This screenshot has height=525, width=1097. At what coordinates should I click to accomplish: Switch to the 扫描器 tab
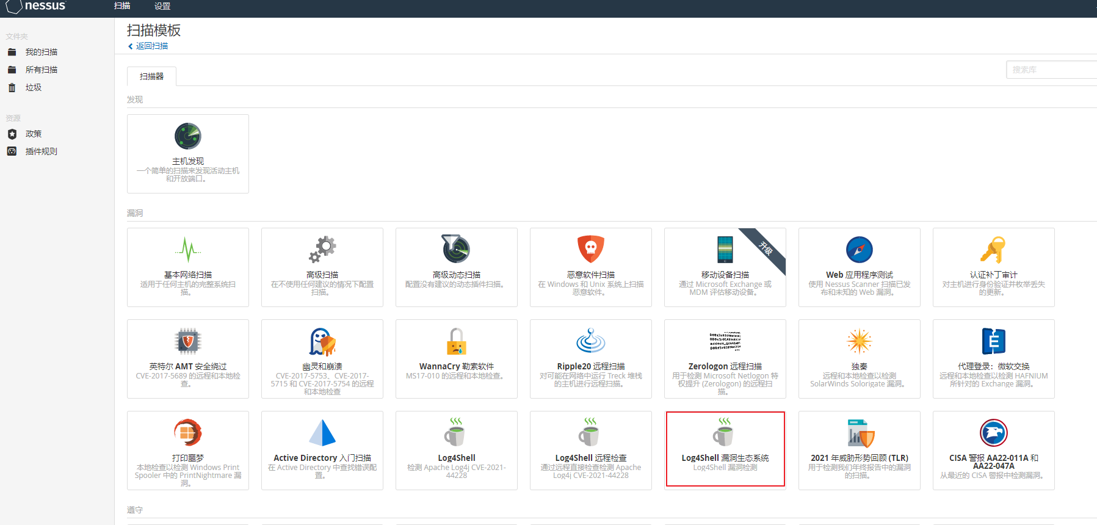(x=151, y=76)
